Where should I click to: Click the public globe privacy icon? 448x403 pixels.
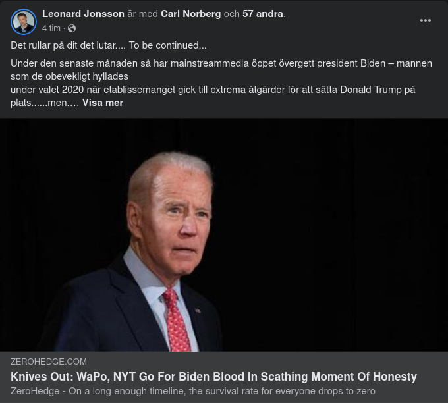(72, 28)
